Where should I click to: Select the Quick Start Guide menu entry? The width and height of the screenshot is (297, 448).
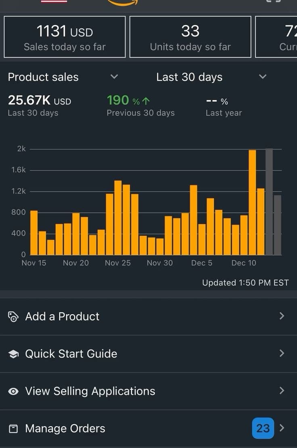click(x=71, y=354)
